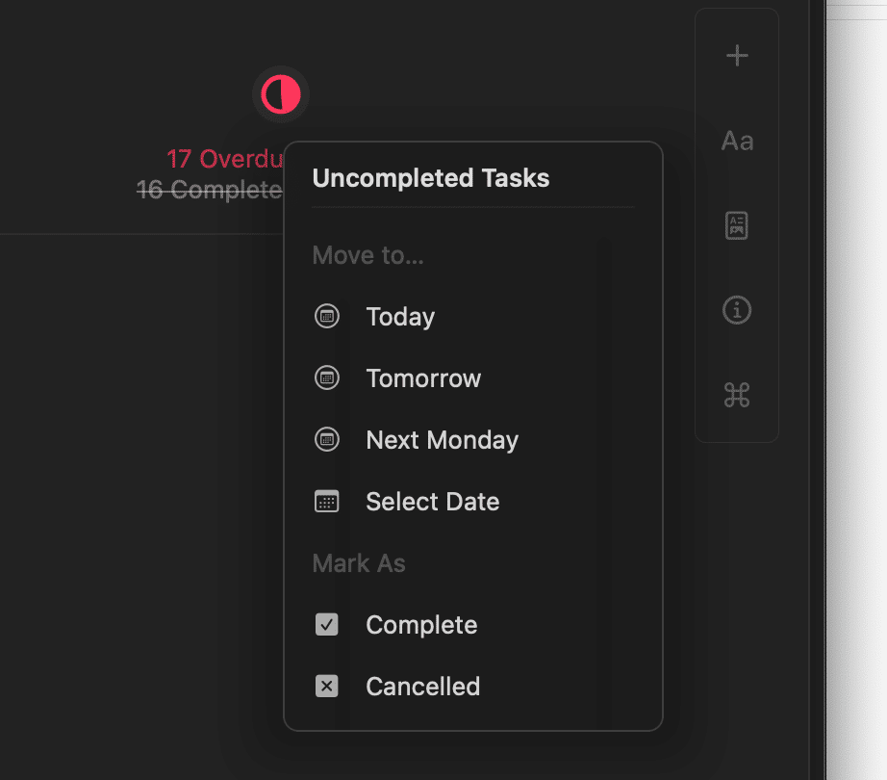Click the calendar icon beside Today

click(x=327, y=316)
